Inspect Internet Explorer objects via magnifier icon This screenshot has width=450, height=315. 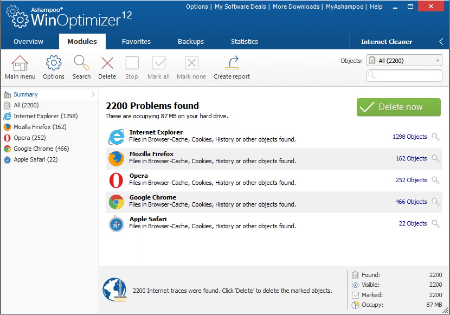[x=436, y=137]
